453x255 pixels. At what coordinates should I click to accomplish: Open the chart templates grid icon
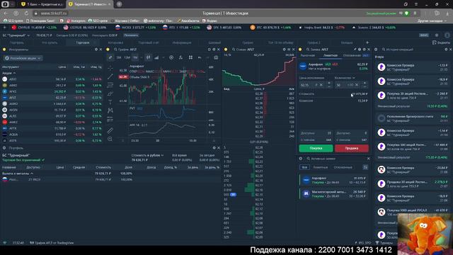pos(190,57)
